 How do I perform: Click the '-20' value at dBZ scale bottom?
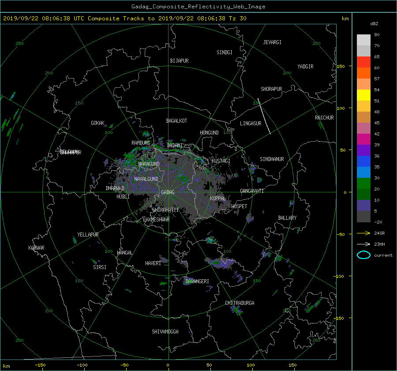pos(378,222)
